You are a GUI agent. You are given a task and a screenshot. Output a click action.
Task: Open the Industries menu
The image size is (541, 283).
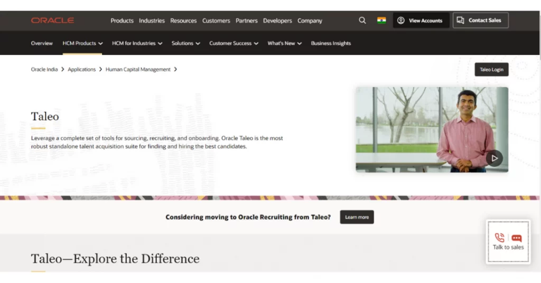(152, 21)
